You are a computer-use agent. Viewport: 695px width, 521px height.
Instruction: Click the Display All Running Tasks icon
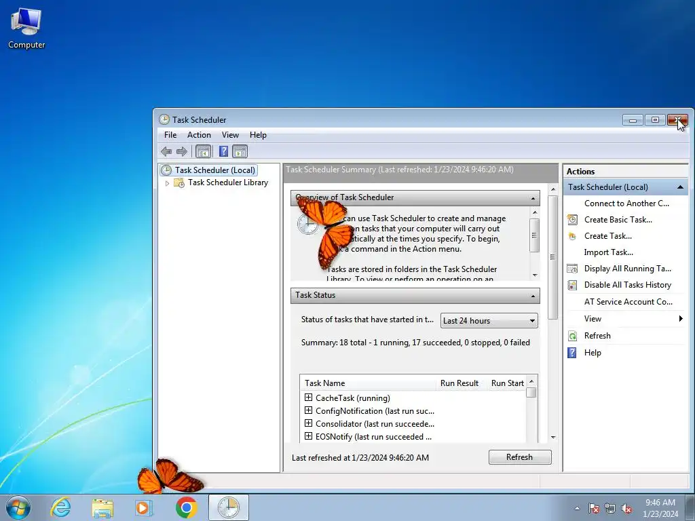point(572,269)
